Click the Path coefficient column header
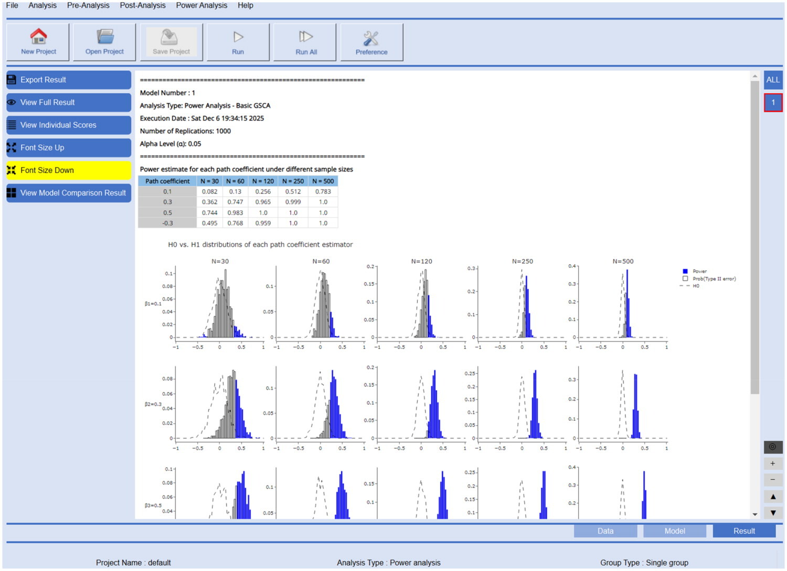 point(167,181)
